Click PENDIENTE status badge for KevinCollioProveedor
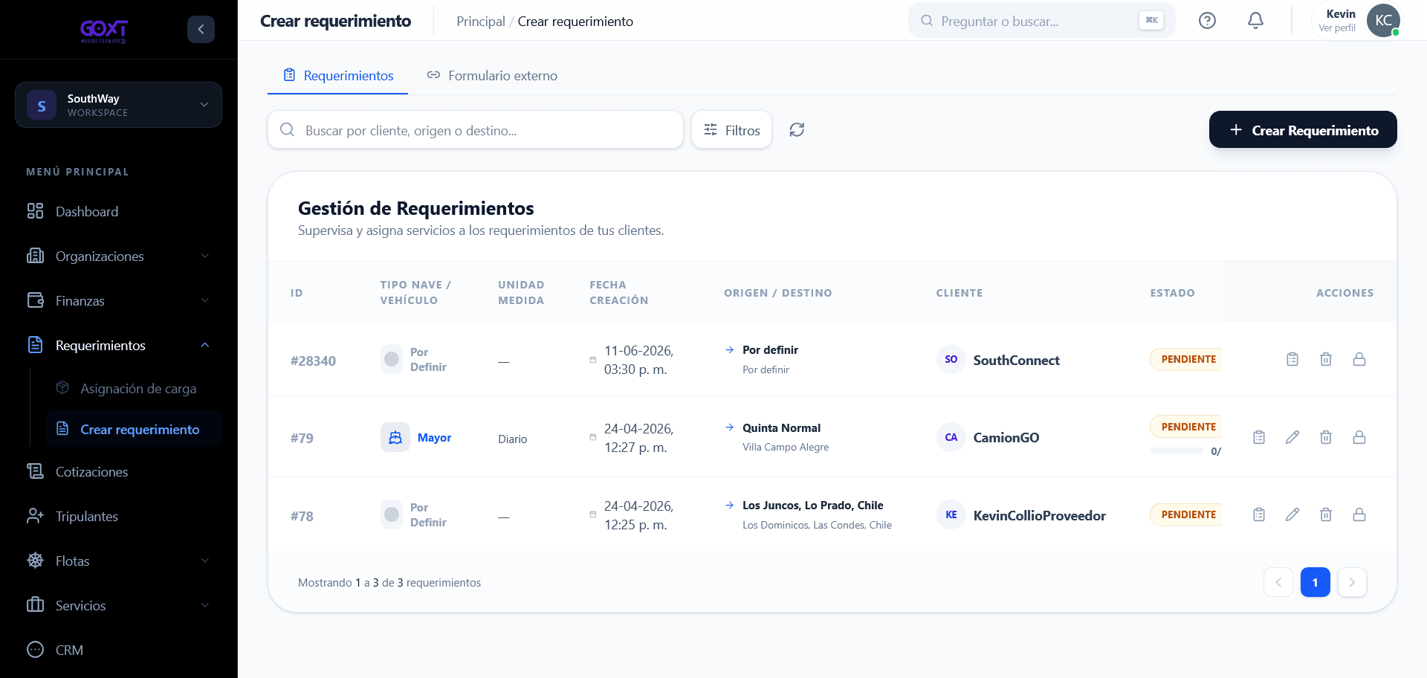1427x678 pixels. 1187,514
